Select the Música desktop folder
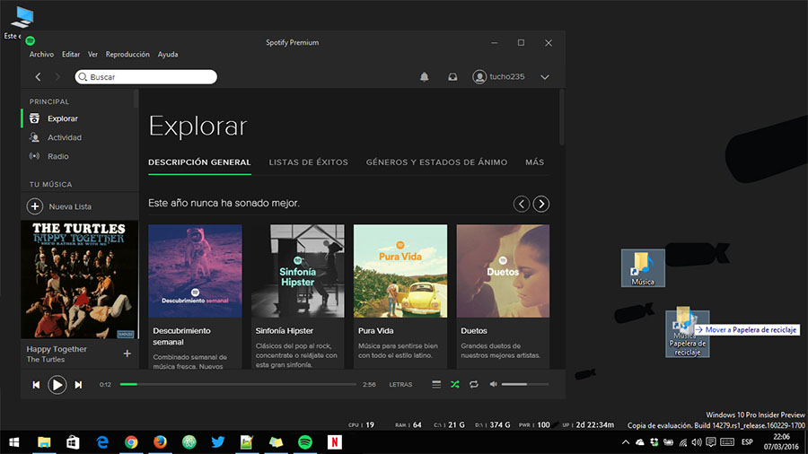Screen dimensions: 808x454 click(643, 268)
